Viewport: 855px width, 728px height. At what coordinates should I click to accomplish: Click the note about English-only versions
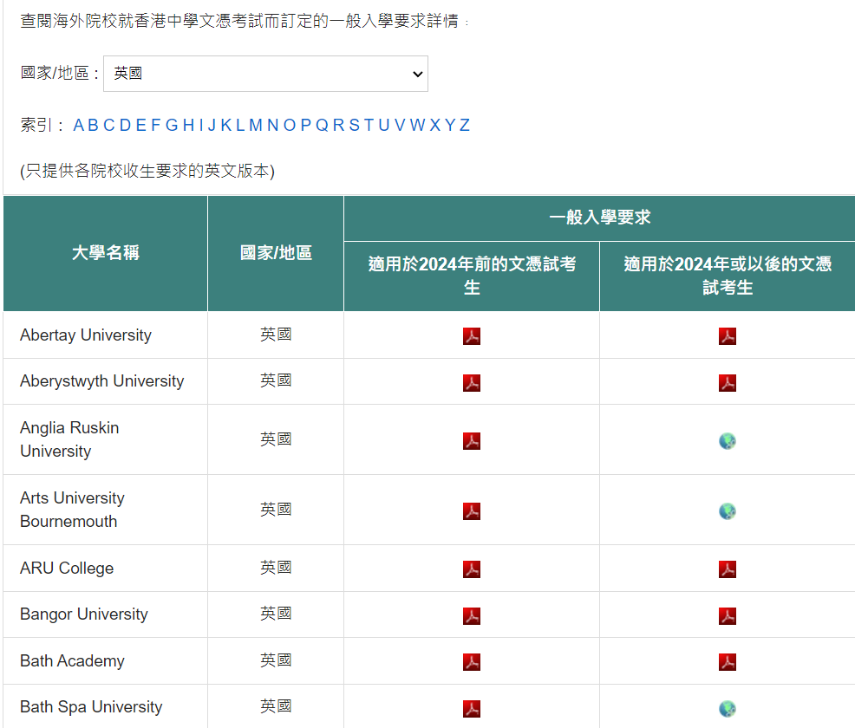point(147,171)
